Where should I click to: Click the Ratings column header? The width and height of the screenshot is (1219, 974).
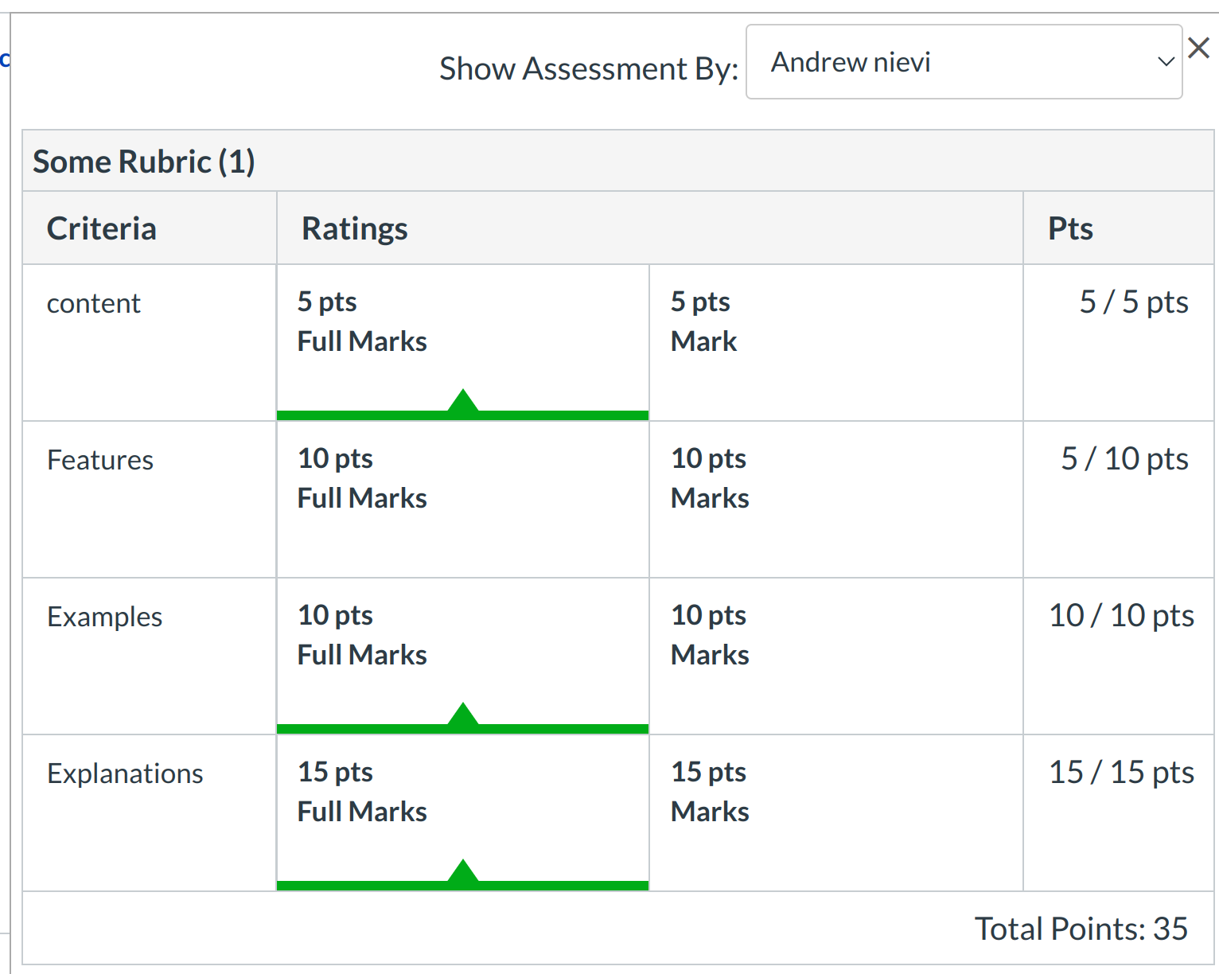pos(355,228)
